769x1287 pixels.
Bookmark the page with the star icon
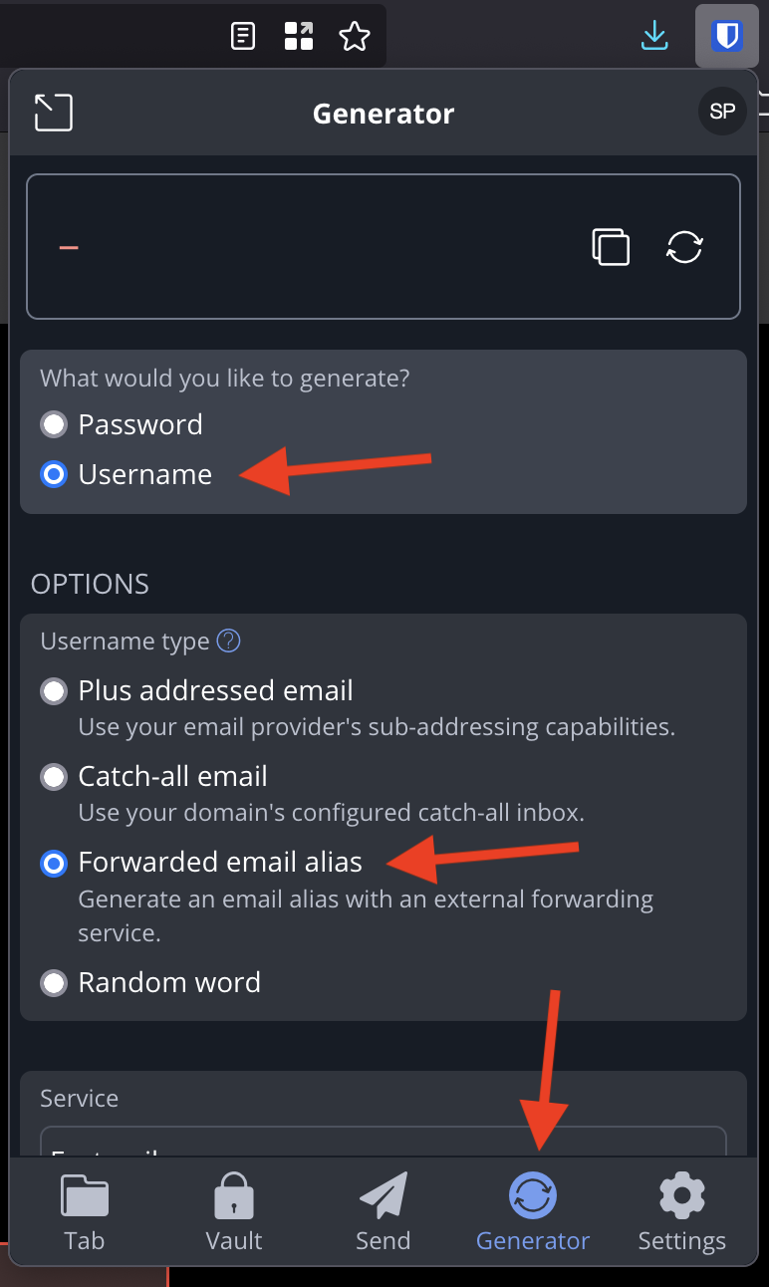(354, 36)
